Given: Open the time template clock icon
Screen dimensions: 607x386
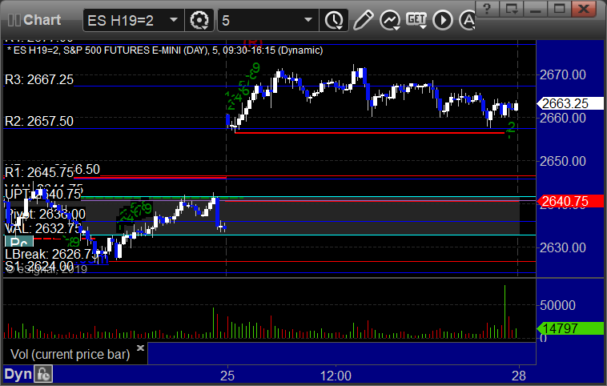Looking at the screenshot, I should pos(334,20).
